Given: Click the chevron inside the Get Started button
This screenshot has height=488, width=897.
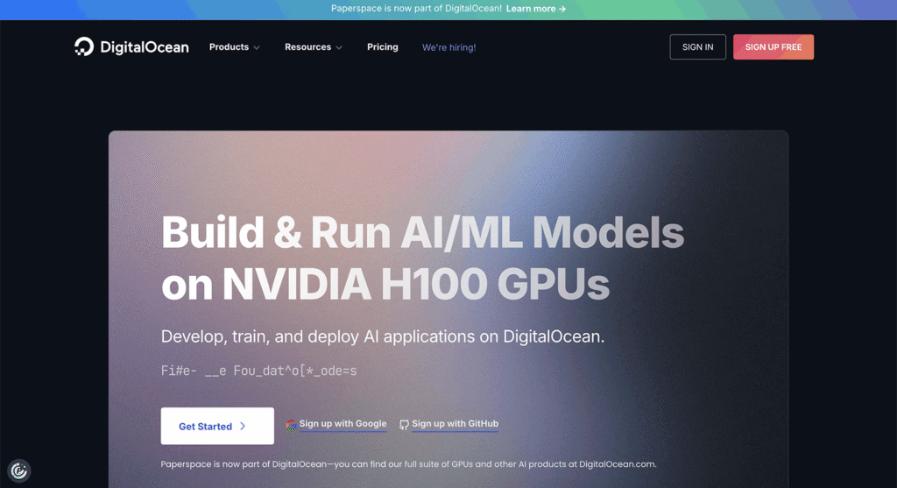Looking at the screenshot, I should tap(243, 427).
